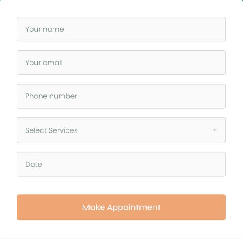Place cursor in the email box
Screen dimensions: 243x239
121,63
